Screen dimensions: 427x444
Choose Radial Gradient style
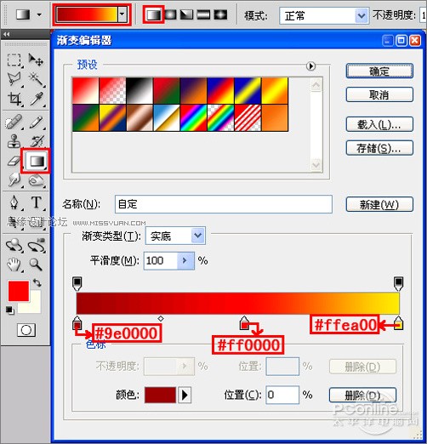pos(170,14)
